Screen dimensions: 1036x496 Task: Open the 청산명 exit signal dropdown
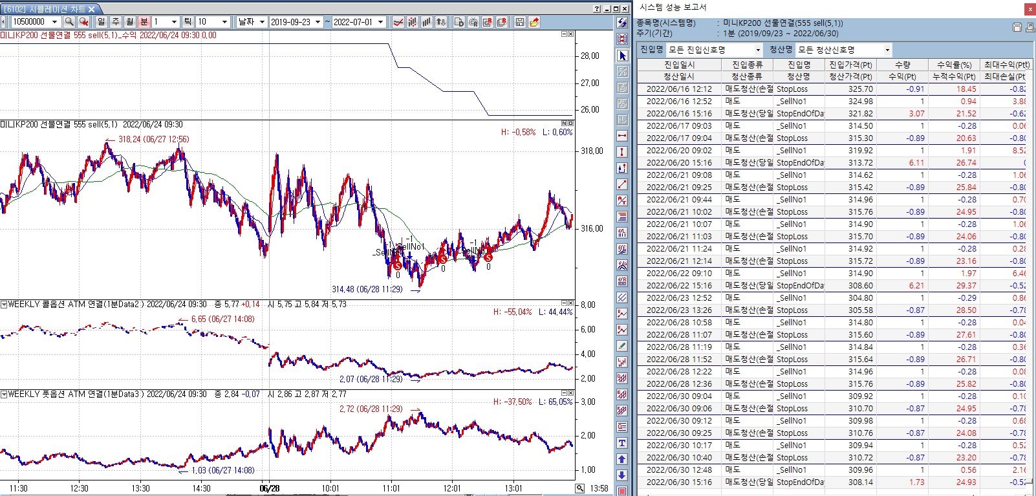[x=887, y=50]
